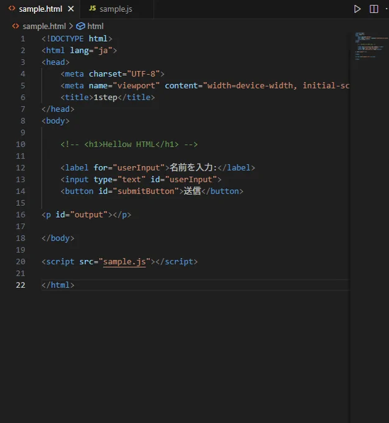The image size is (389, 423).
Task: Click the 1step title text
Action: [106, 98]
